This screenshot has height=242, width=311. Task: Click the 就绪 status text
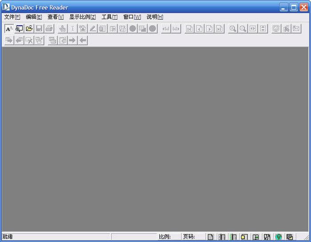coord(8,237)
